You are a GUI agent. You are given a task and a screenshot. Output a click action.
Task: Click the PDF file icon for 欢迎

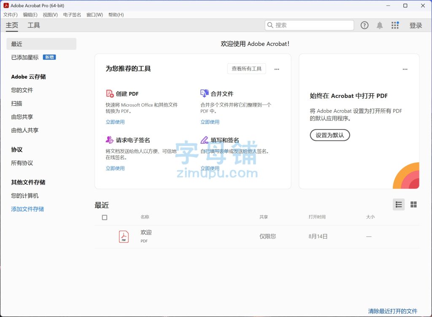[x=124, y=236]
